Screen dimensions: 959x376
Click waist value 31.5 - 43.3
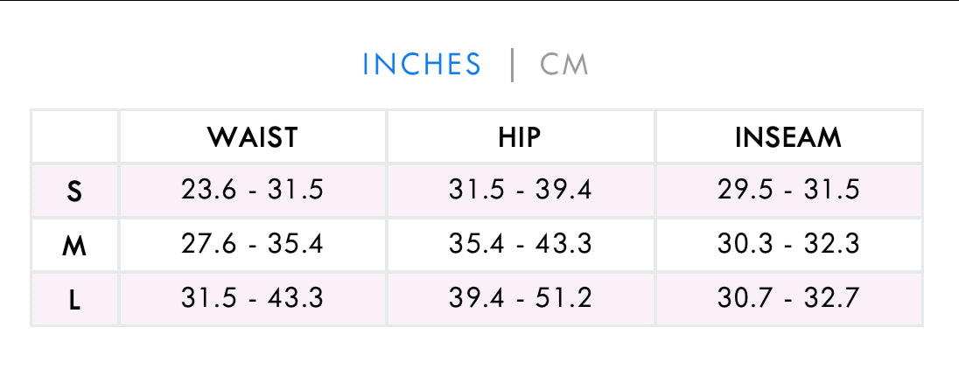252,299
